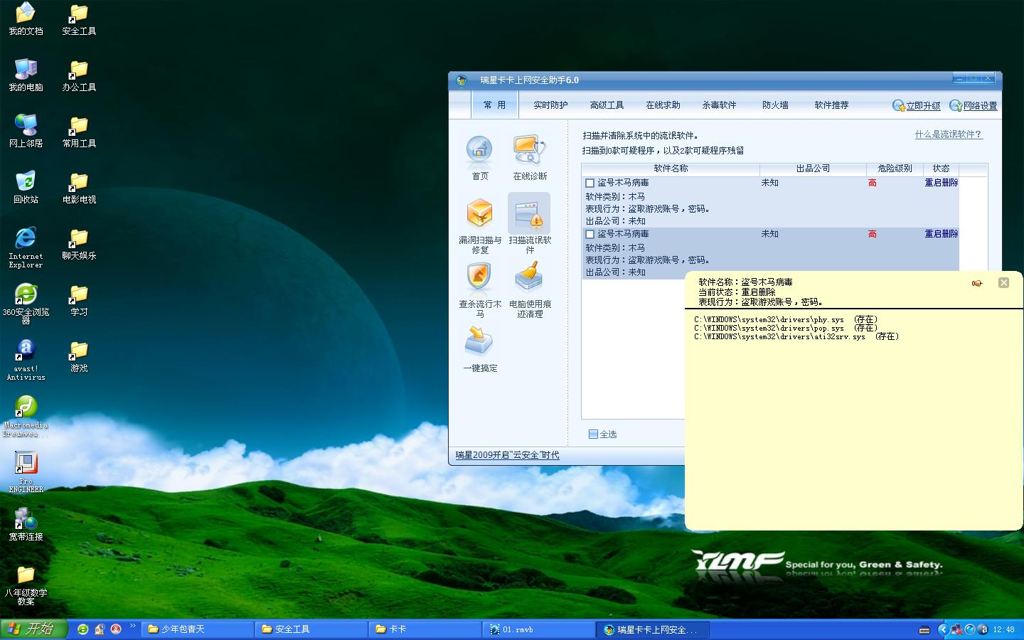1024x640 pixels.
Task: Sort by the 出品公司 column header
Action: pyautogui.click(x=813, y=169)
